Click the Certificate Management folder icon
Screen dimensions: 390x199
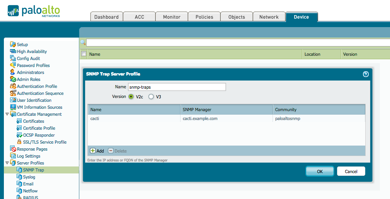coord(13,114)
